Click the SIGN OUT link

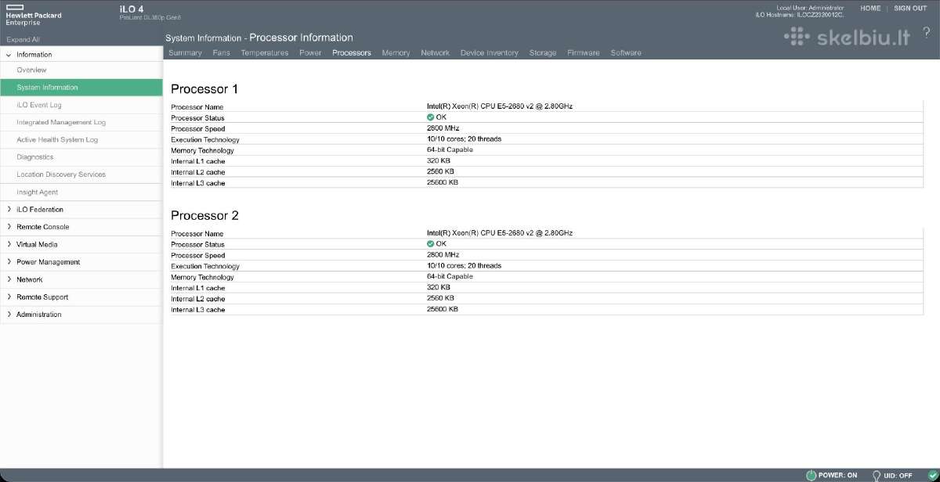(x=910, y=8)
